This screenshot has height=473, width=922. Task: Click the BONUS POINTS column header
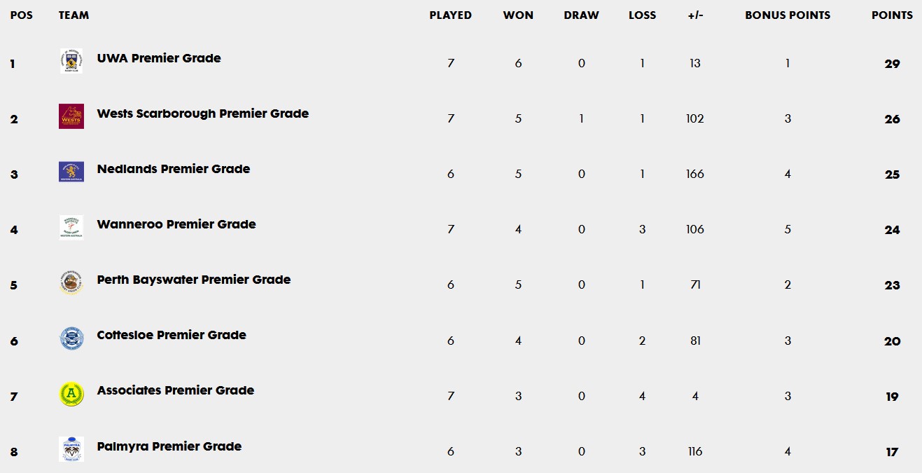(x=788, y=15)
